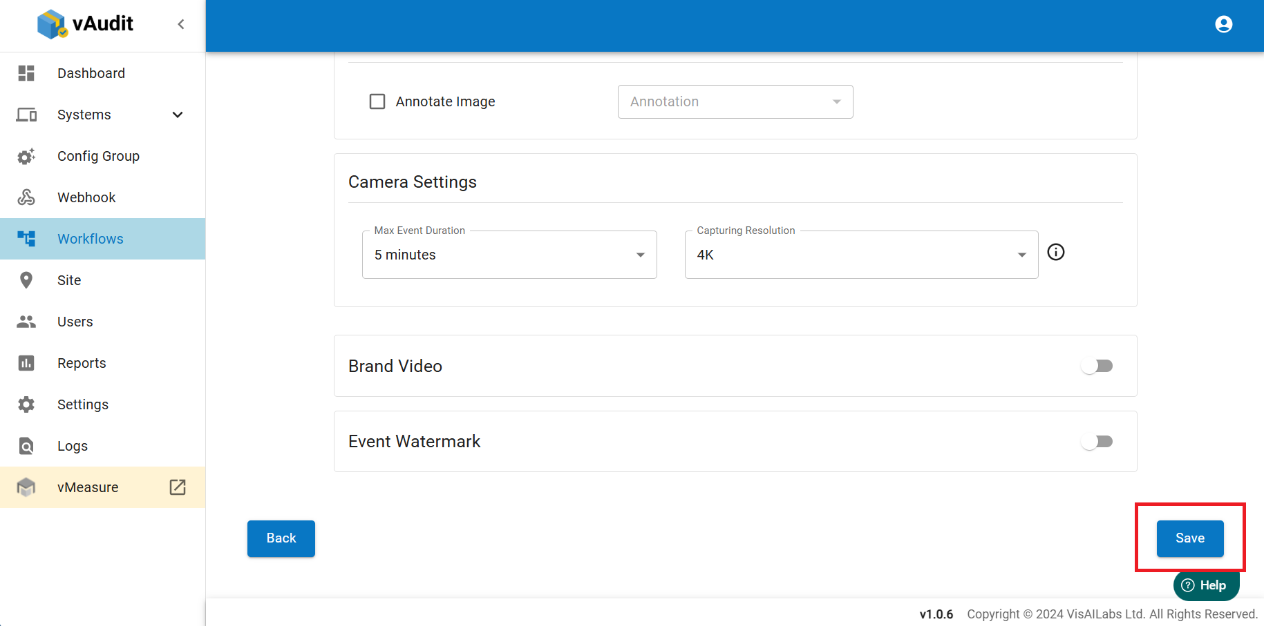Click the Help button
The height and width of the screenshot is (626, 1264).
pos(1206,585)
